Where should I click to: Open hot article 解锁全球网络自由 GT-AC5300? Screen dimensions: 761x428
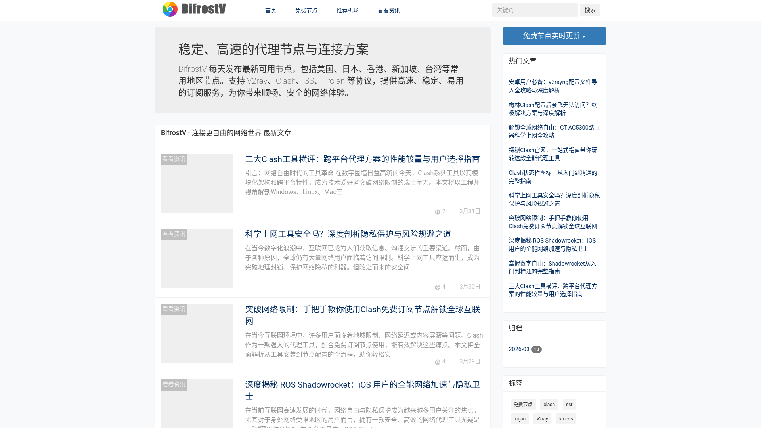pos(554,132)
